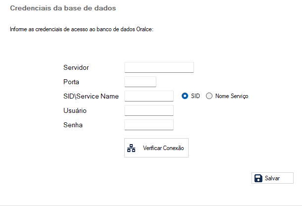This screenshot has height=206, width=302.
Task: Click the SID\Service Name label text
Action: pyautogui.click(x=91, y=96)
